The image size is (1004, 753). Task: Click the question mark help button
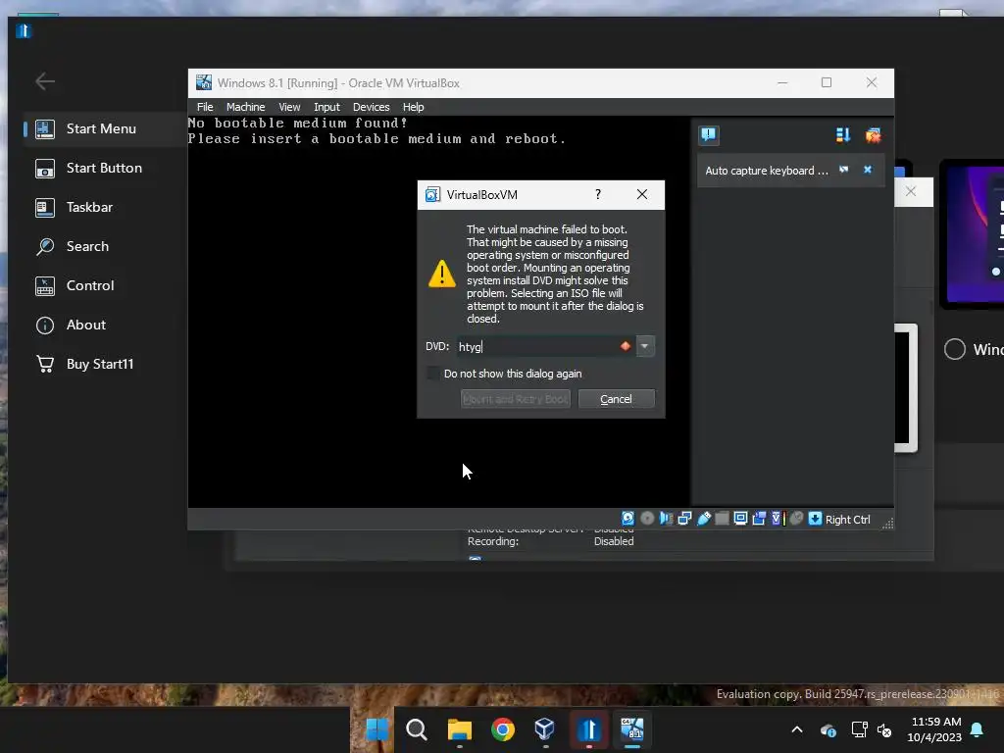click(598, 195)
